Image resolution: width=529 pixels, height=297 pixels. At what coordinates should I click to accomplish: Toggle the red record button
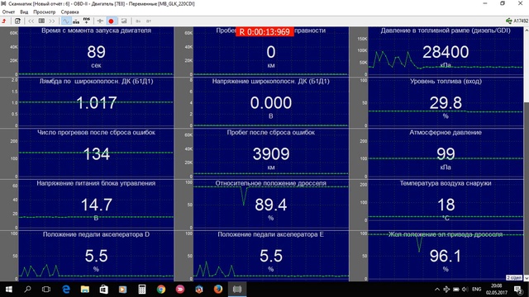click(x=111, y=21)
